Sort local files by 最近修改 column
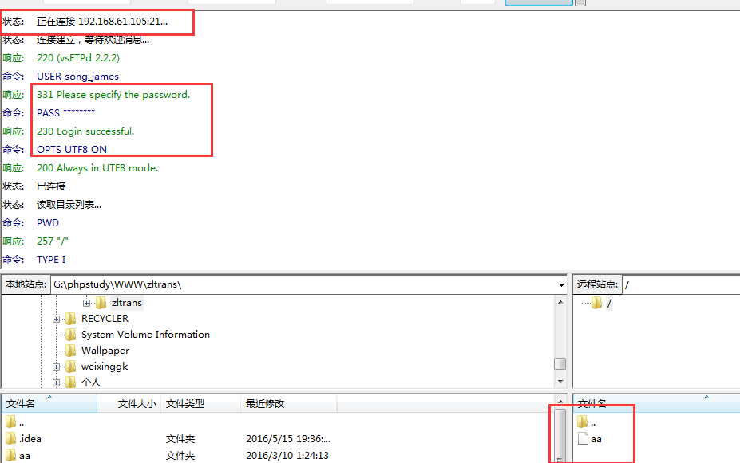The width and height of the screenshot is (740, 463). click(265, 404)
